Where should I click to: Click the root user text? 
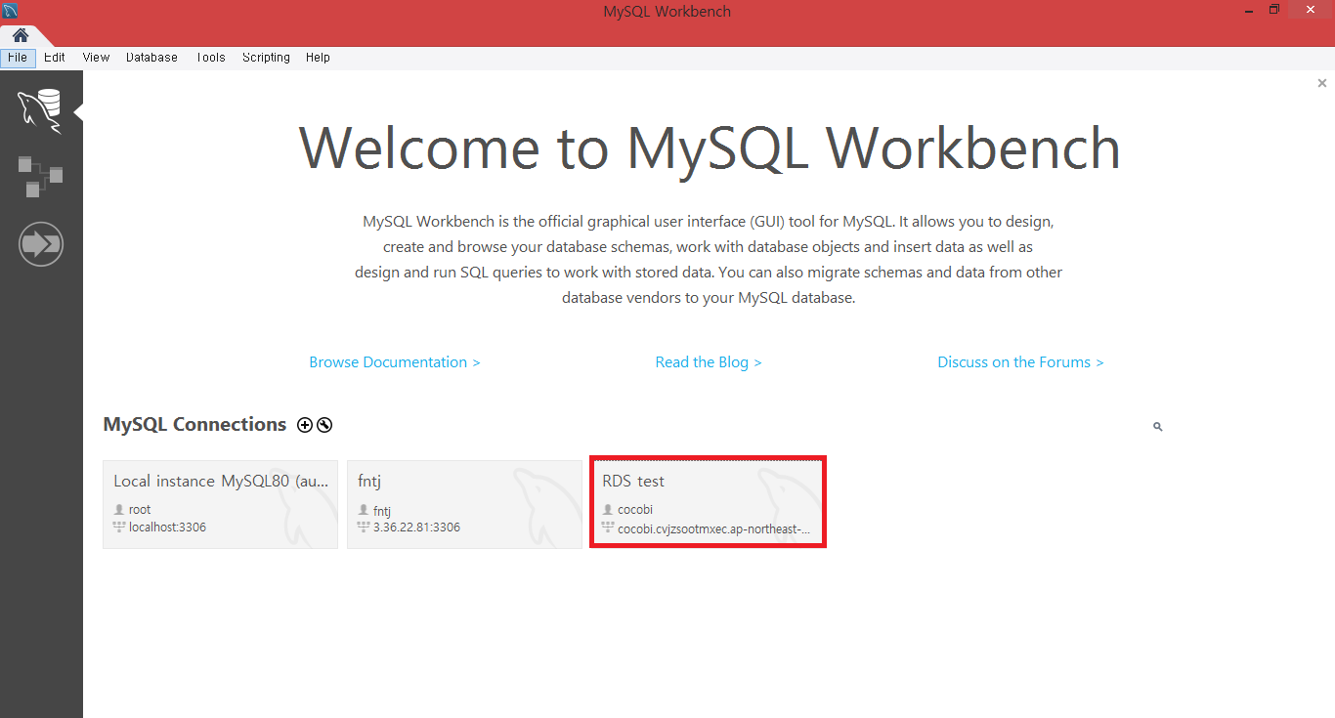click(x=140, y=510)
